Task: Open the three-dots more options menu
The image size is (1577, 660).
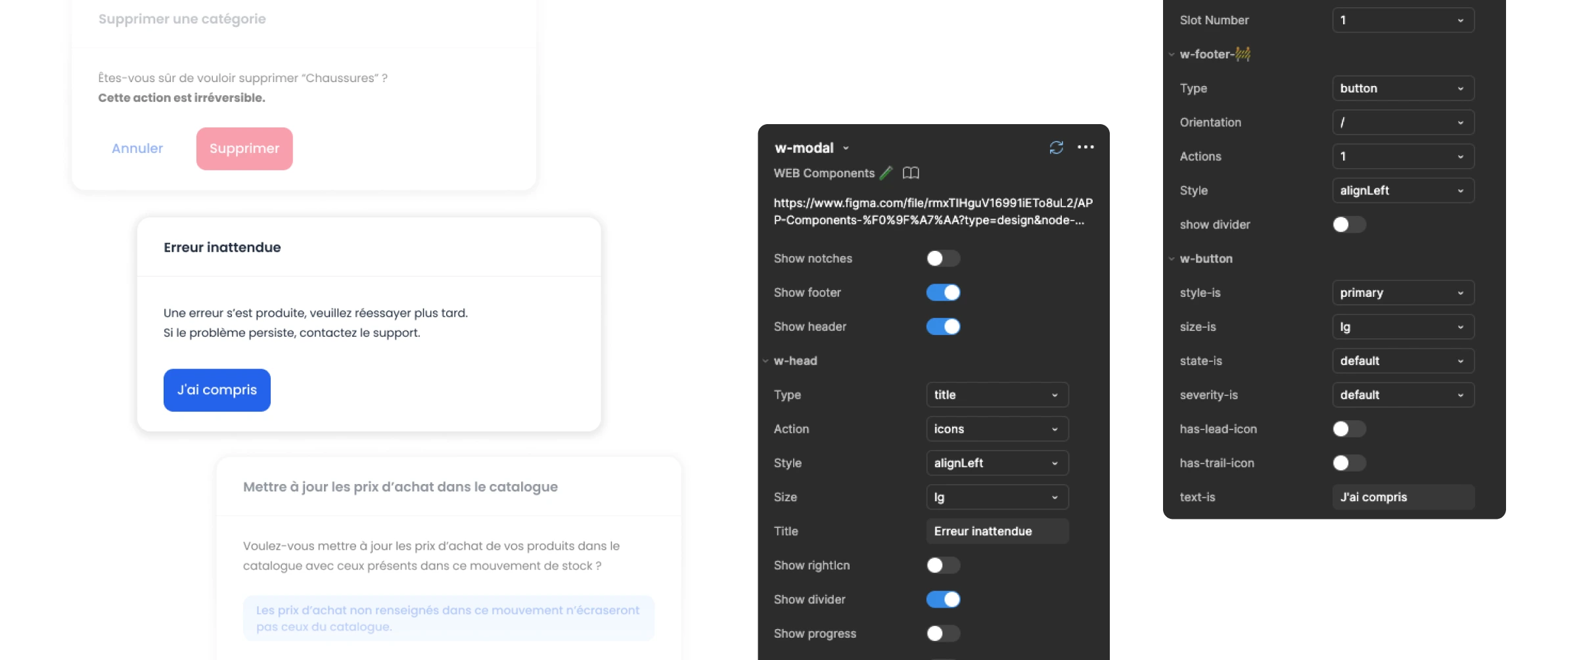Action: click(1086, 148)
